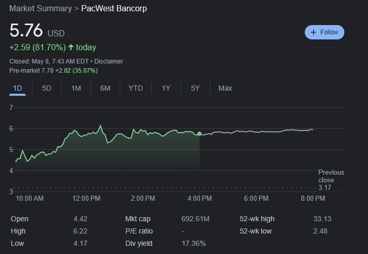Click the Previous close 3.17 label
This screenshot has height=254, width=368.
[x=331, y=180]
